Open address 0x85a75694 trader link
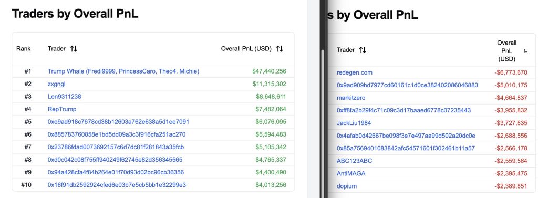 [x=406, y=148]
